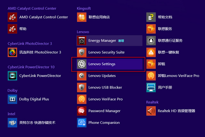Open 英特尔 快速存储技术 icon
This screenshot has height=137, width=205.
coord(12,123)
